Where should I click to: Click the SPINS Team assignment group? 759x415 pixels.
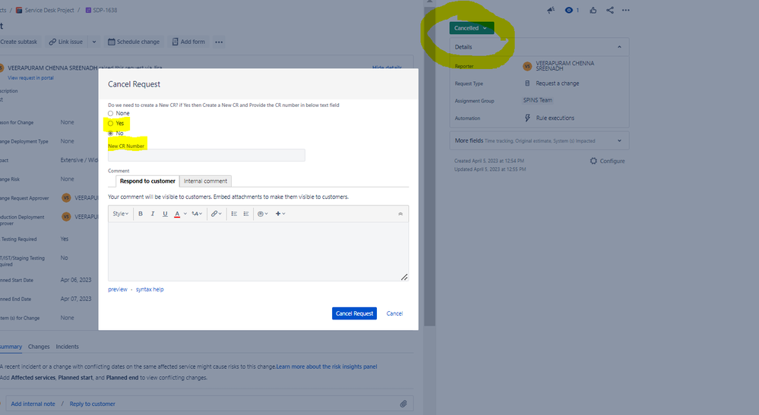pyautogui.click(x=537, y=100)
